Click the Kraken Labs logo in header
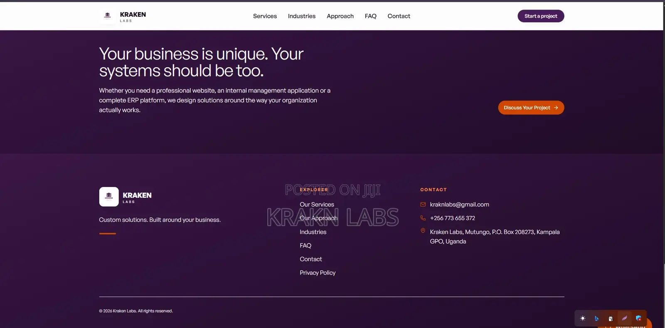 (108, 16)
